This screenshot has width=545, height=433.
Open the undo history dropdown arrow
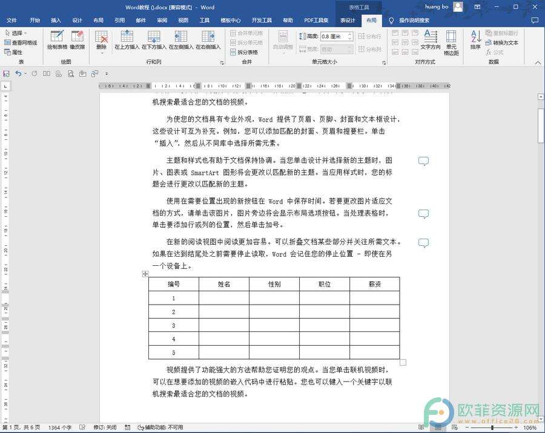tap(25, 74)
